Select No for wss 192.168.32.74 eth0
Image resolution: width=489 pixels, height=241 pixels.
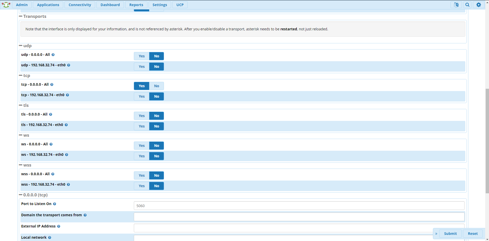click(157, 186)
